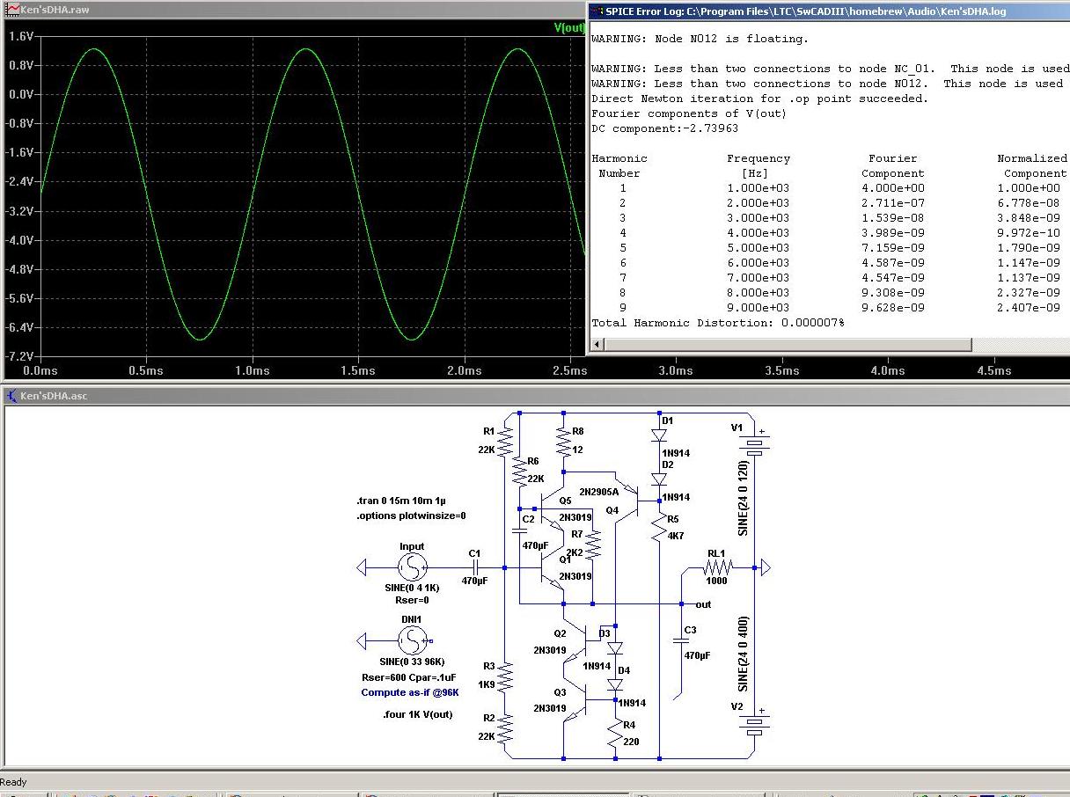Viewport: 1070px width, 797px height.
Task: Select resistor R8 symbol (12 ohm)
Action: click(563, 442)
